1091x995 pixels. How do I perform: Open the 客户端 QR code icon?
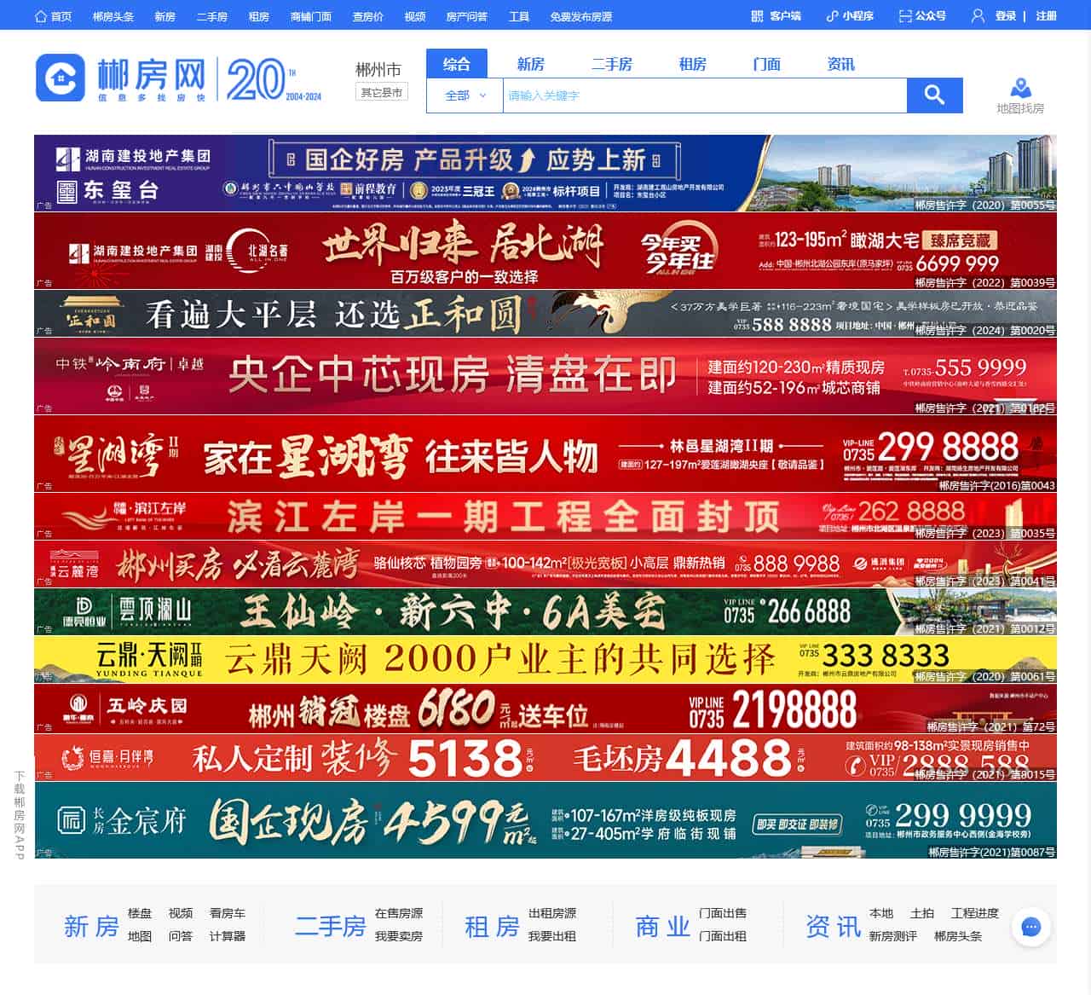[x=757, y=16]
